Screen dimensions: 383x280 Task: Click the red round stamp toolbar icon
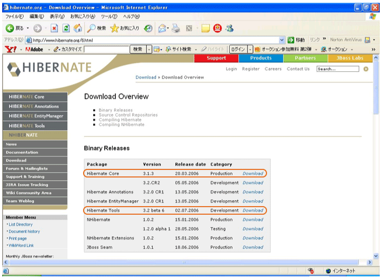click(x=217, y=29)
